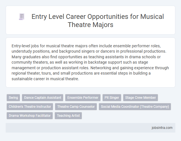The width and height of the screenshot is (181, 141).
Task: Select the Teaching Artist tag
Action: pyautogui.click(x=68, y=115)
